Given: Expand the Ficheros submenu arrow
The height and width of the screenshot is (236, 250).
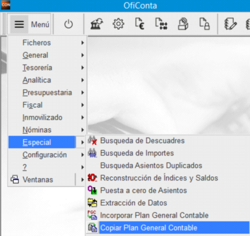Looking at the screenshot, I should [x=82, y=42].
